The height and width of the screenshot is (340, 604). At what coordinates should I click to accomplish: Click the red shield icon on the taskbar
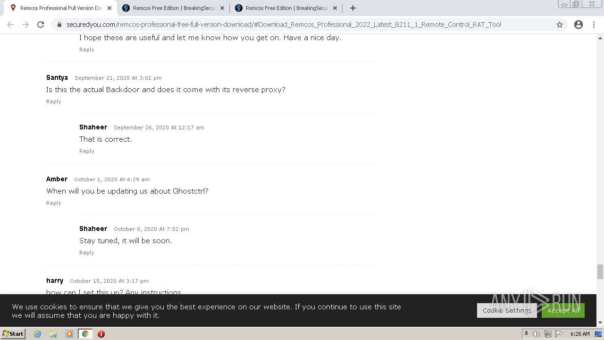point(101,334)
